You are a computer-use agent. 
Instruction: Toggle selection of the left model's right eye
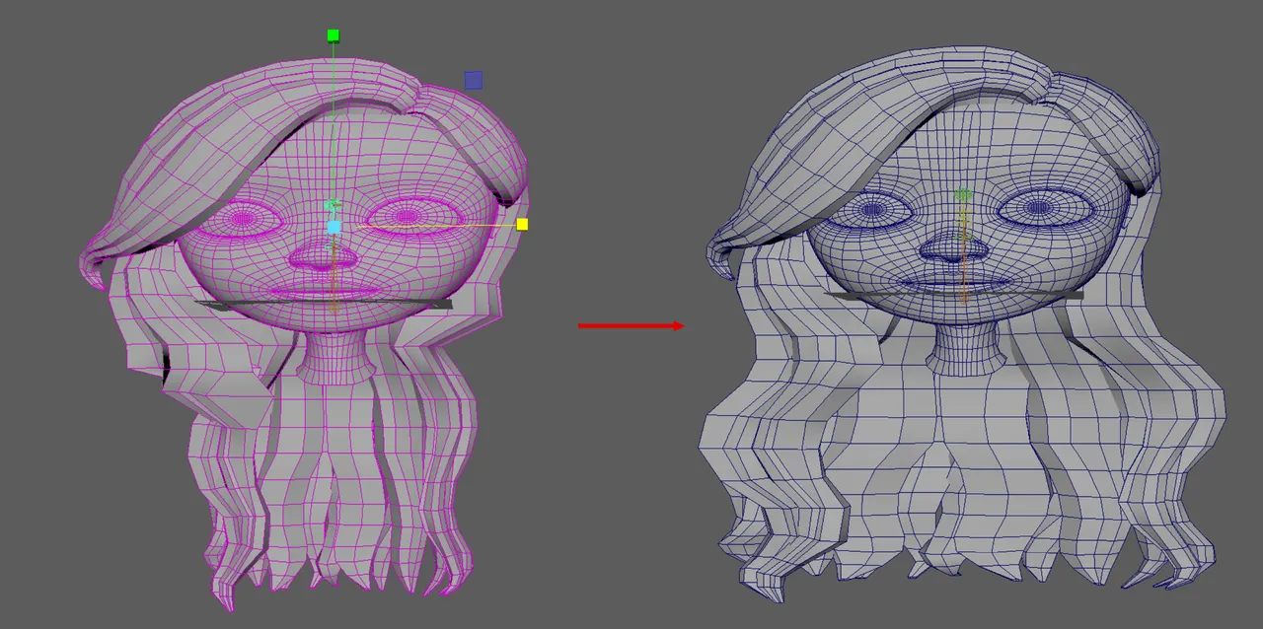pyautogui.click(x=407, y=214)
